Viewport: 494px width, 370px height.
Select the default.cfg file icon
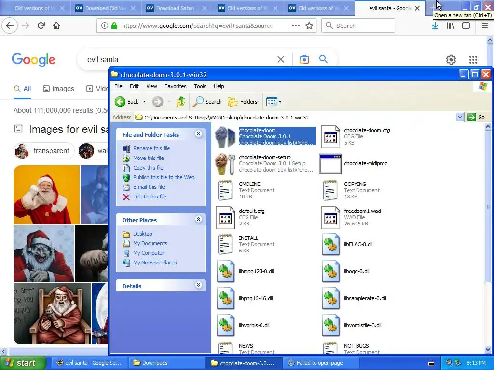click(225, 218)
